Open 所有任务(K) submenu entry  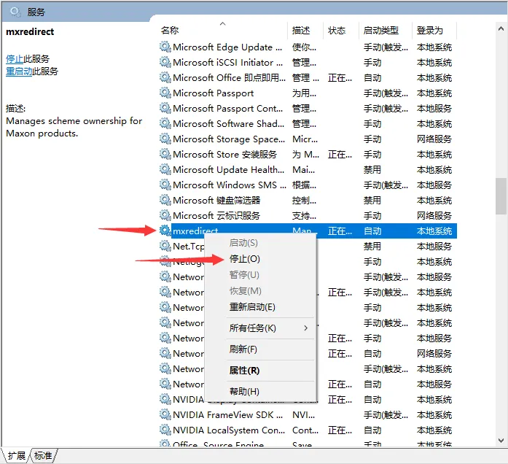tap(253, 328)
